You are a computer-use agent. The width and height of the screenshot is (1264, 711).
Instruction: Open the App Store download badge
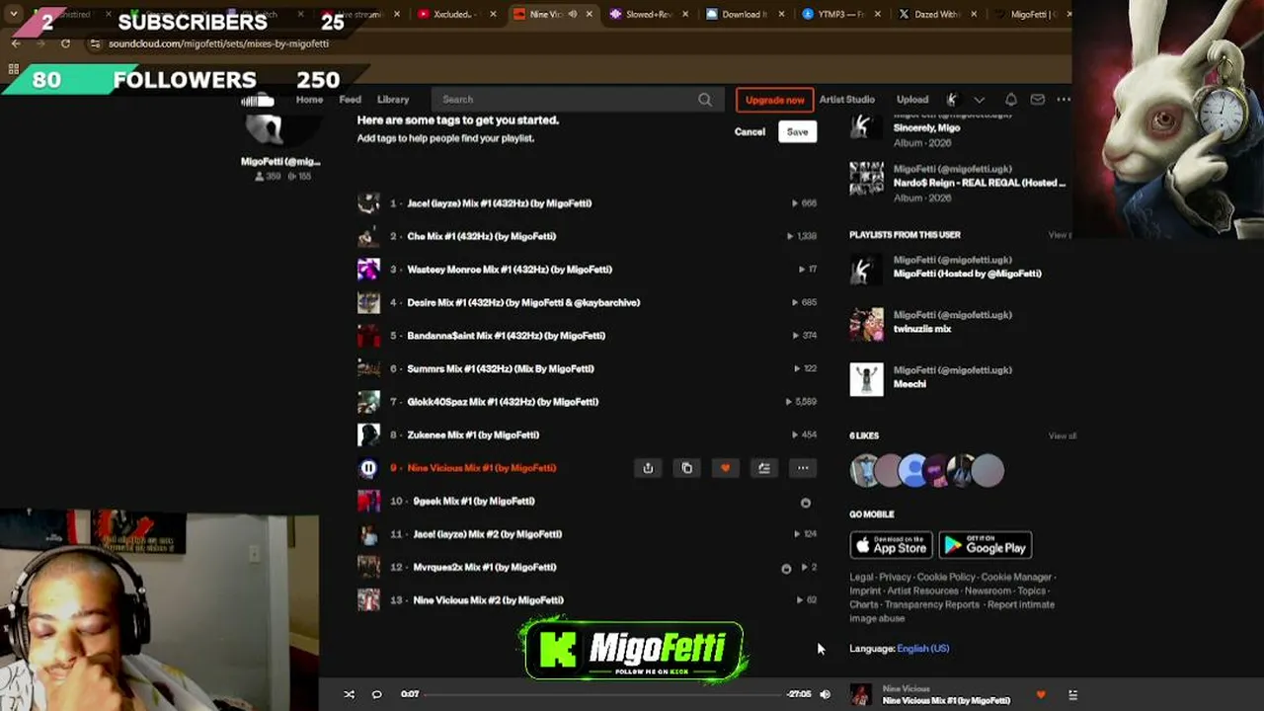tap(891, 545)
